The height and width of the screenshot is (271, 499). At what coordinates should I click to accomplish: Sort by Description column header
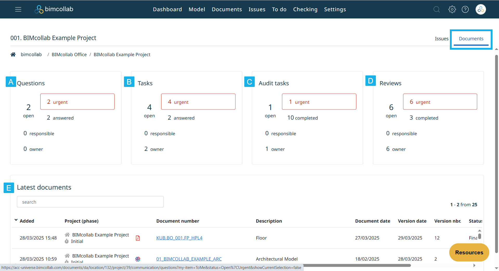point(269,221)
